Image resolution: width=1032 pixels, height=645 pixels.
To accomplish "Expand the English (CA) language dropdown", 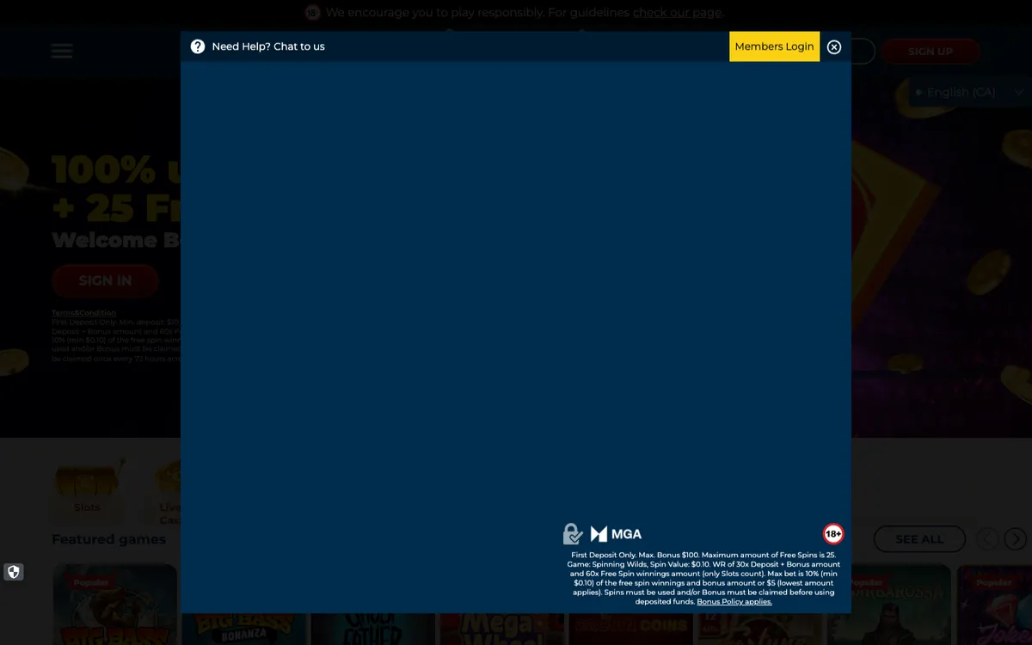I will [968, 92].
